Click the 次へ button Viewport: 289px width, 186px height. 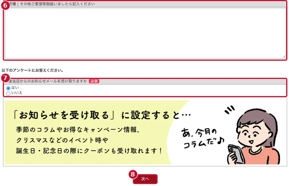click(x=145, y=179)
